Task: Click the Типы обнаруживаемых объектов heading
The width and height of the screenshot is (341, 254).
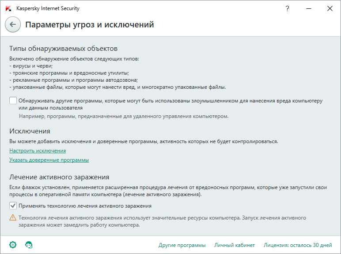Action: coord(63,49)
